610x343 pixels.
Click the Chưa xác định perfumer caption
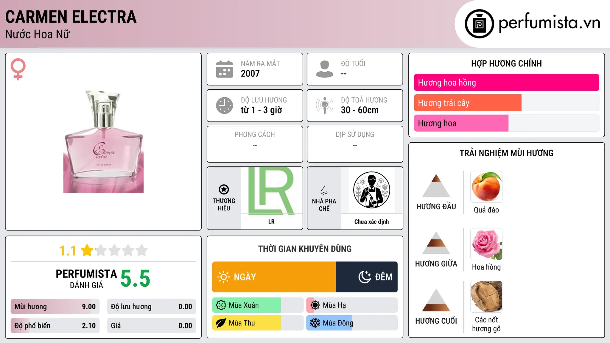pyautogui.click(x=371, y=222)
